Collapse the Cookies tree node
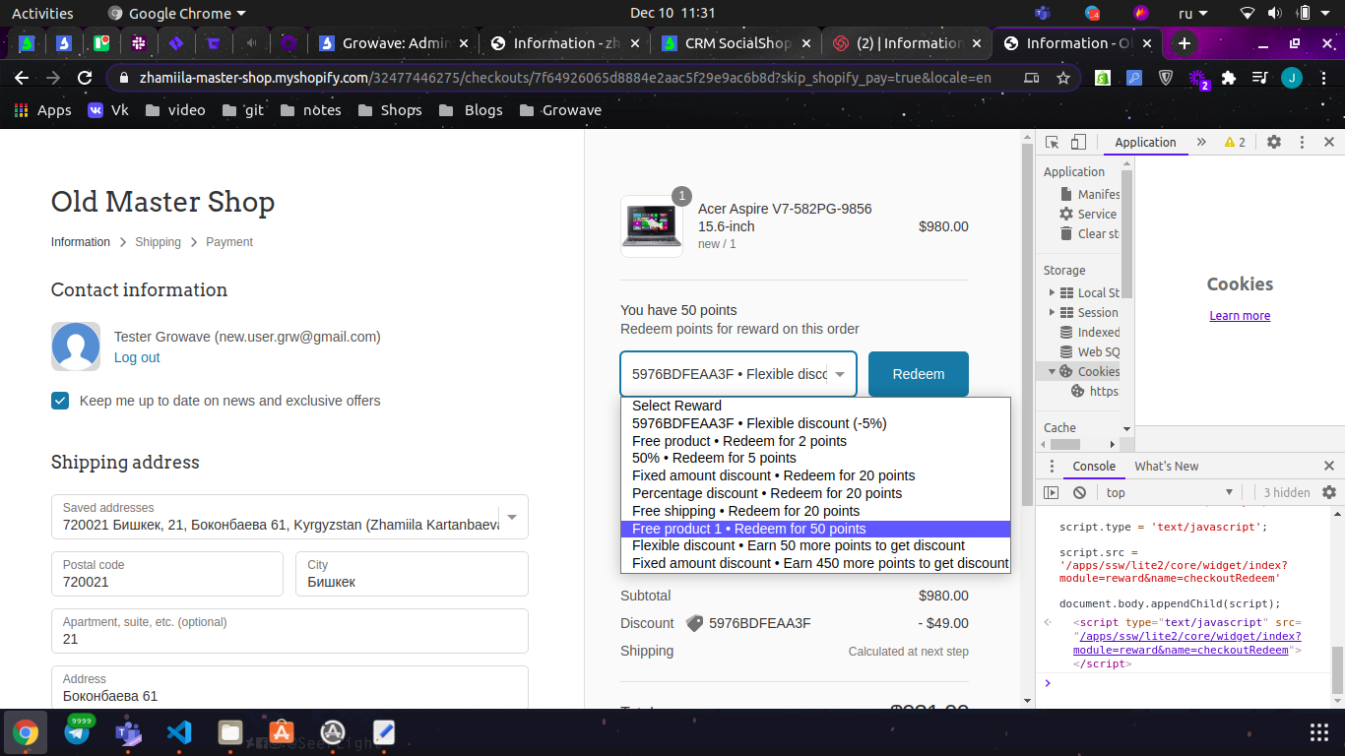 (x=1052, y=371)
